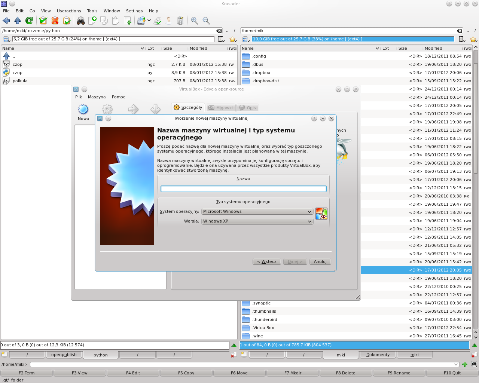Viewport: 479px width, 383px height.
Task: Open left panel history hourglass dropdown
Action: click(x=221, y=39)
